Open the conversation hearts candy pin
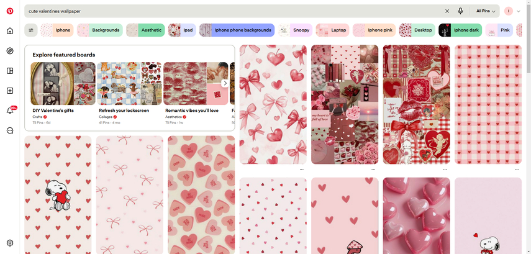This screenshot has width=531, height=254. click(201, 195)
